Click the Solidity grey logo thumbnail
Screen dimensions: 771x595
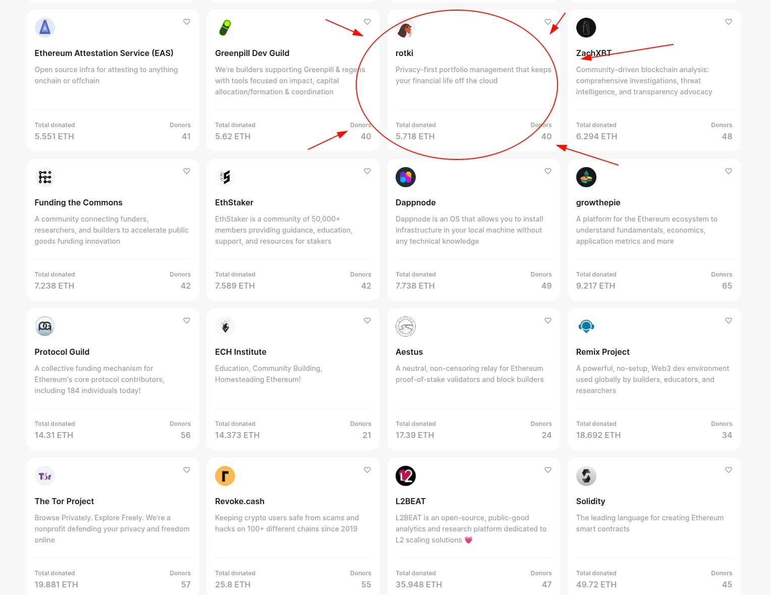point(586,476)
